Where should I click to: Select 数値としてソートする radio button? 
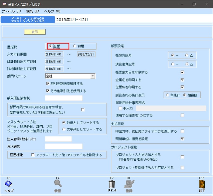[64, 122]
